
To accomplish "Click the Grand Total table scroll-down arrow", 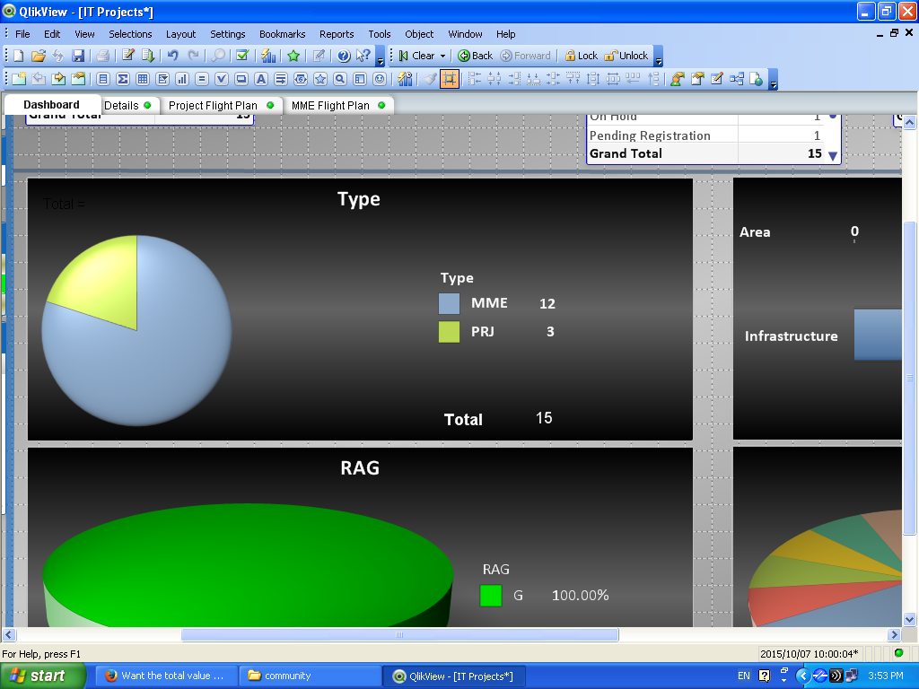I will [x=833, y=156].
